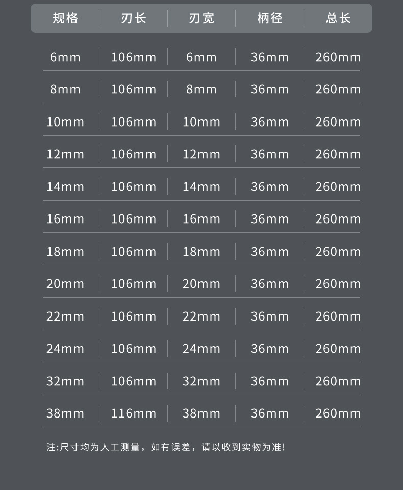Select 12mm in the 刃宽 column

(x=202, y=154)
